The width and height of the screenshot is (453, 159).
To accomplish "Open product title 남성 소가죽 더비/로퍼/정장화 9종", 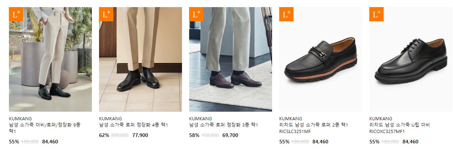I will [x=45, y=128].
